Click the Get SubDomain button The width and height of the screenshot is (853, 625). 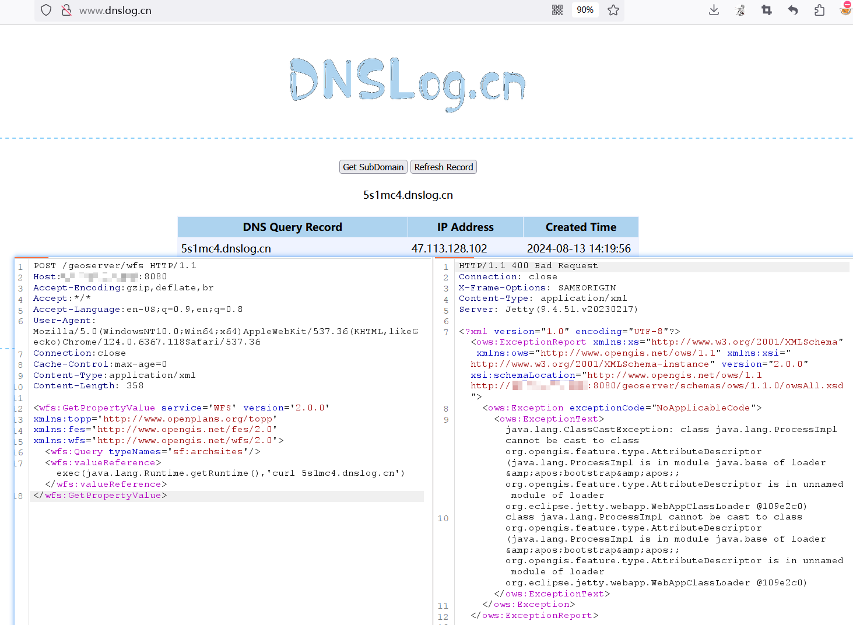tap(373, 167)
